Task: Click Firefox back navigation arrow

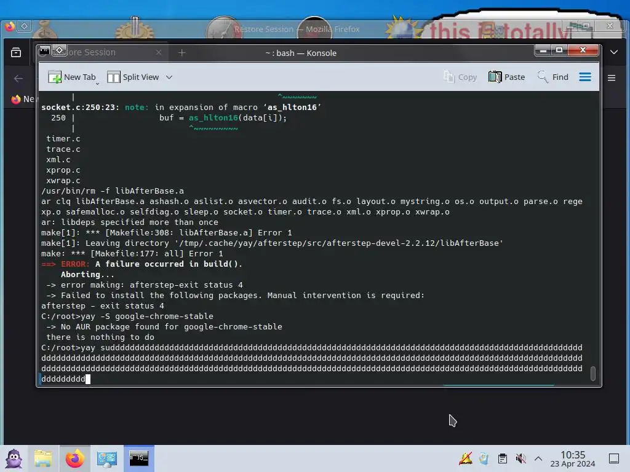Action: click(x=18, y=78)
